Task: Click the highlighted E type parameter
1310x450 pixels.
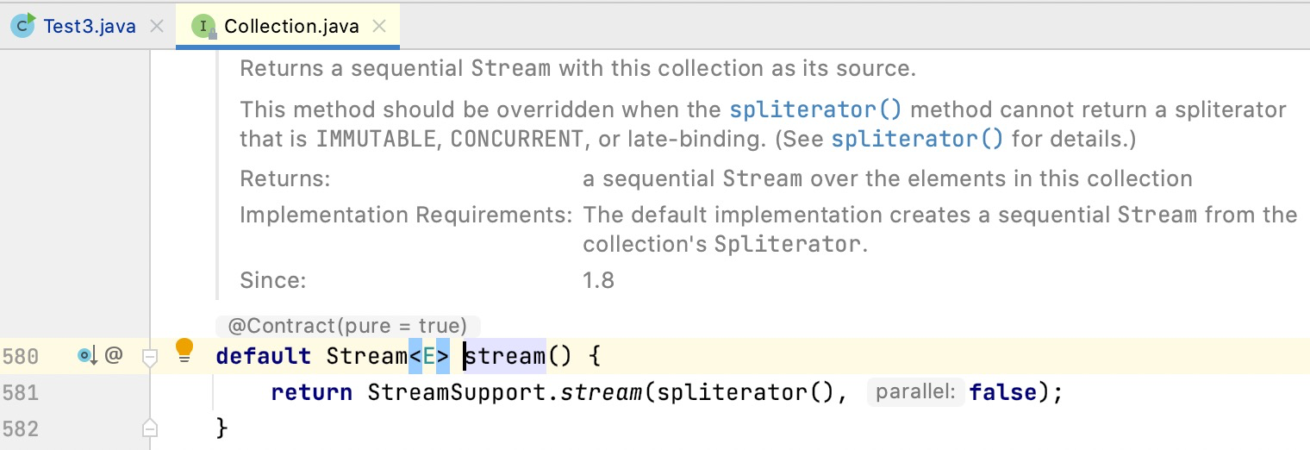Action: 429,356
